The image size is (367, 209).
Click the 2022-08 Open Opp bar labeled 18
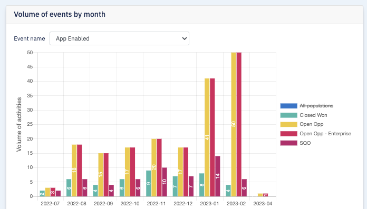pyautogui.click(x=74, y=171)
